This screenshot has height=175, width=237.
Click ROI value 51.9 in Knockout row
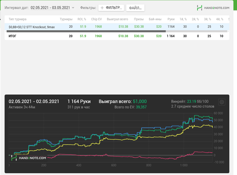tap(83, 27)
